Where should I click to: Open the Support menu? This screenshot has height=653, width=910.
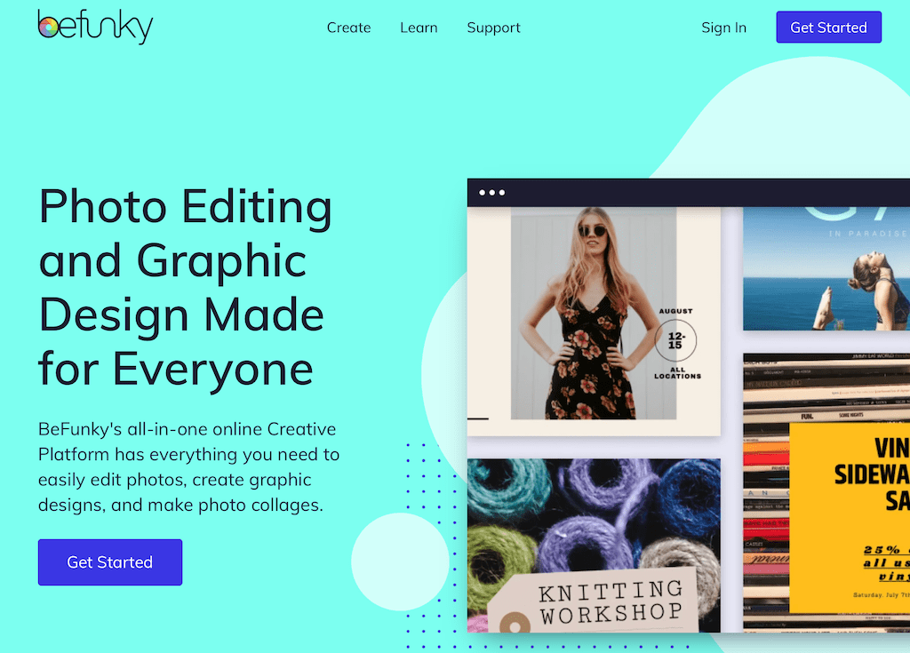pos(493,28)
